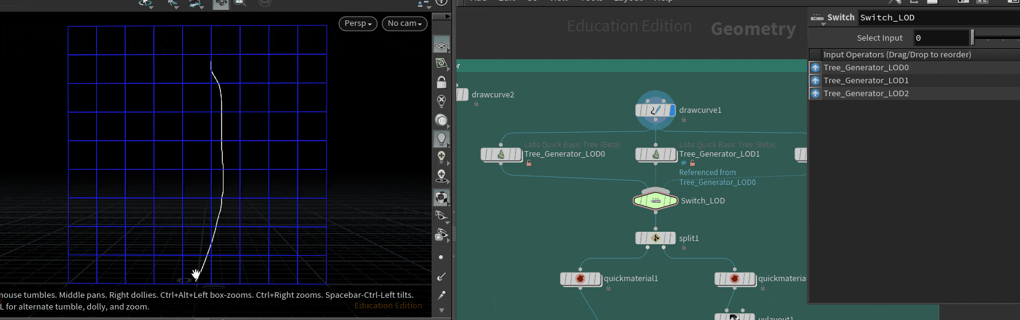Click the Referenced from Tree_Generator_LOD0 note
Viewport: 1020px width, 320px height.
tap(717, 178)
